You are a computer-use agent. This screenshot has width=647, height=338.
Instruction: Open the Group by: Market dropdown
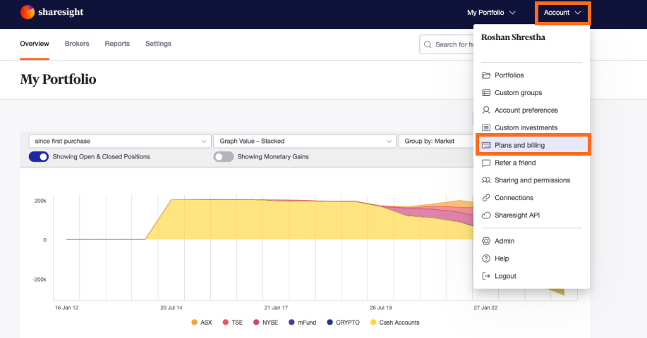436,142
